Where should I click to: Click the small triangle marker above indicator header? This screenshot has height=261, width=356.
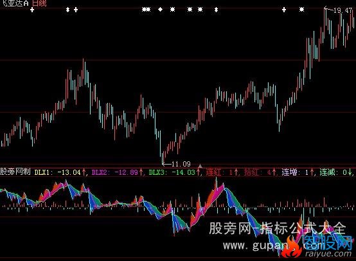click(200, 166)
